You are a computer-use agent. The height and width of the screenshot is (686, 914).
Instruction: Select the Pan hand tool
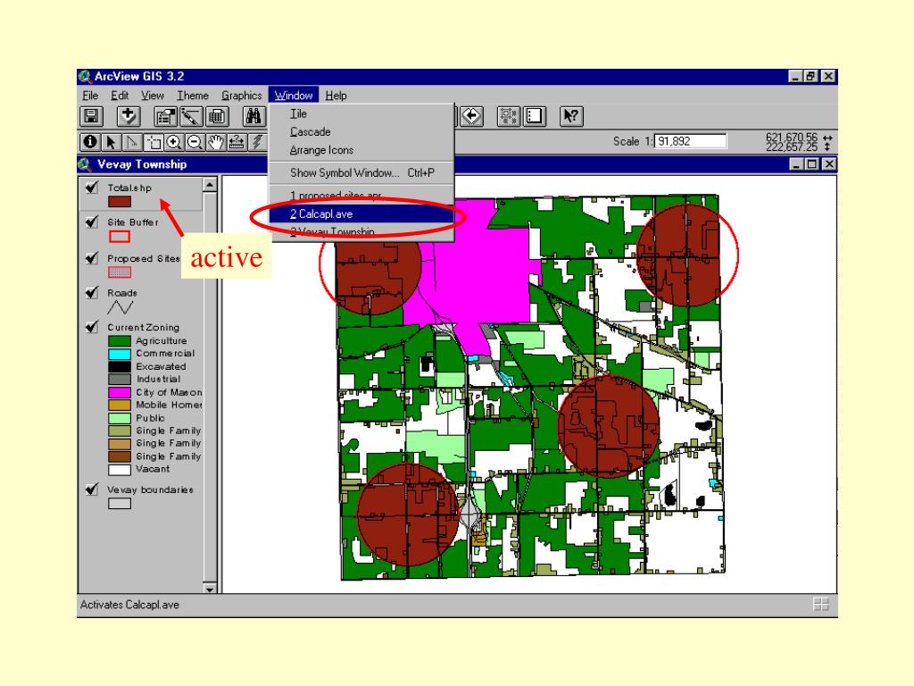[x=216, y=142]
